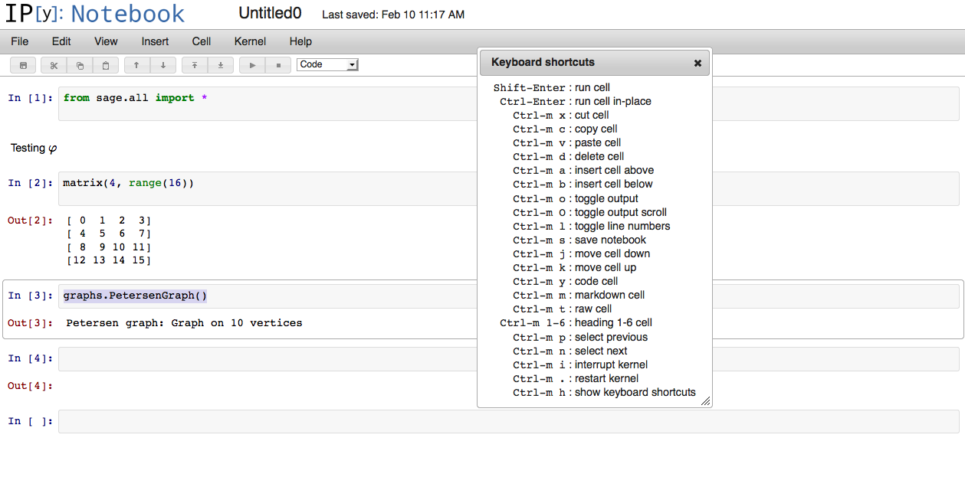
Task: Open the File menu
Action: [x=20, y=41]
